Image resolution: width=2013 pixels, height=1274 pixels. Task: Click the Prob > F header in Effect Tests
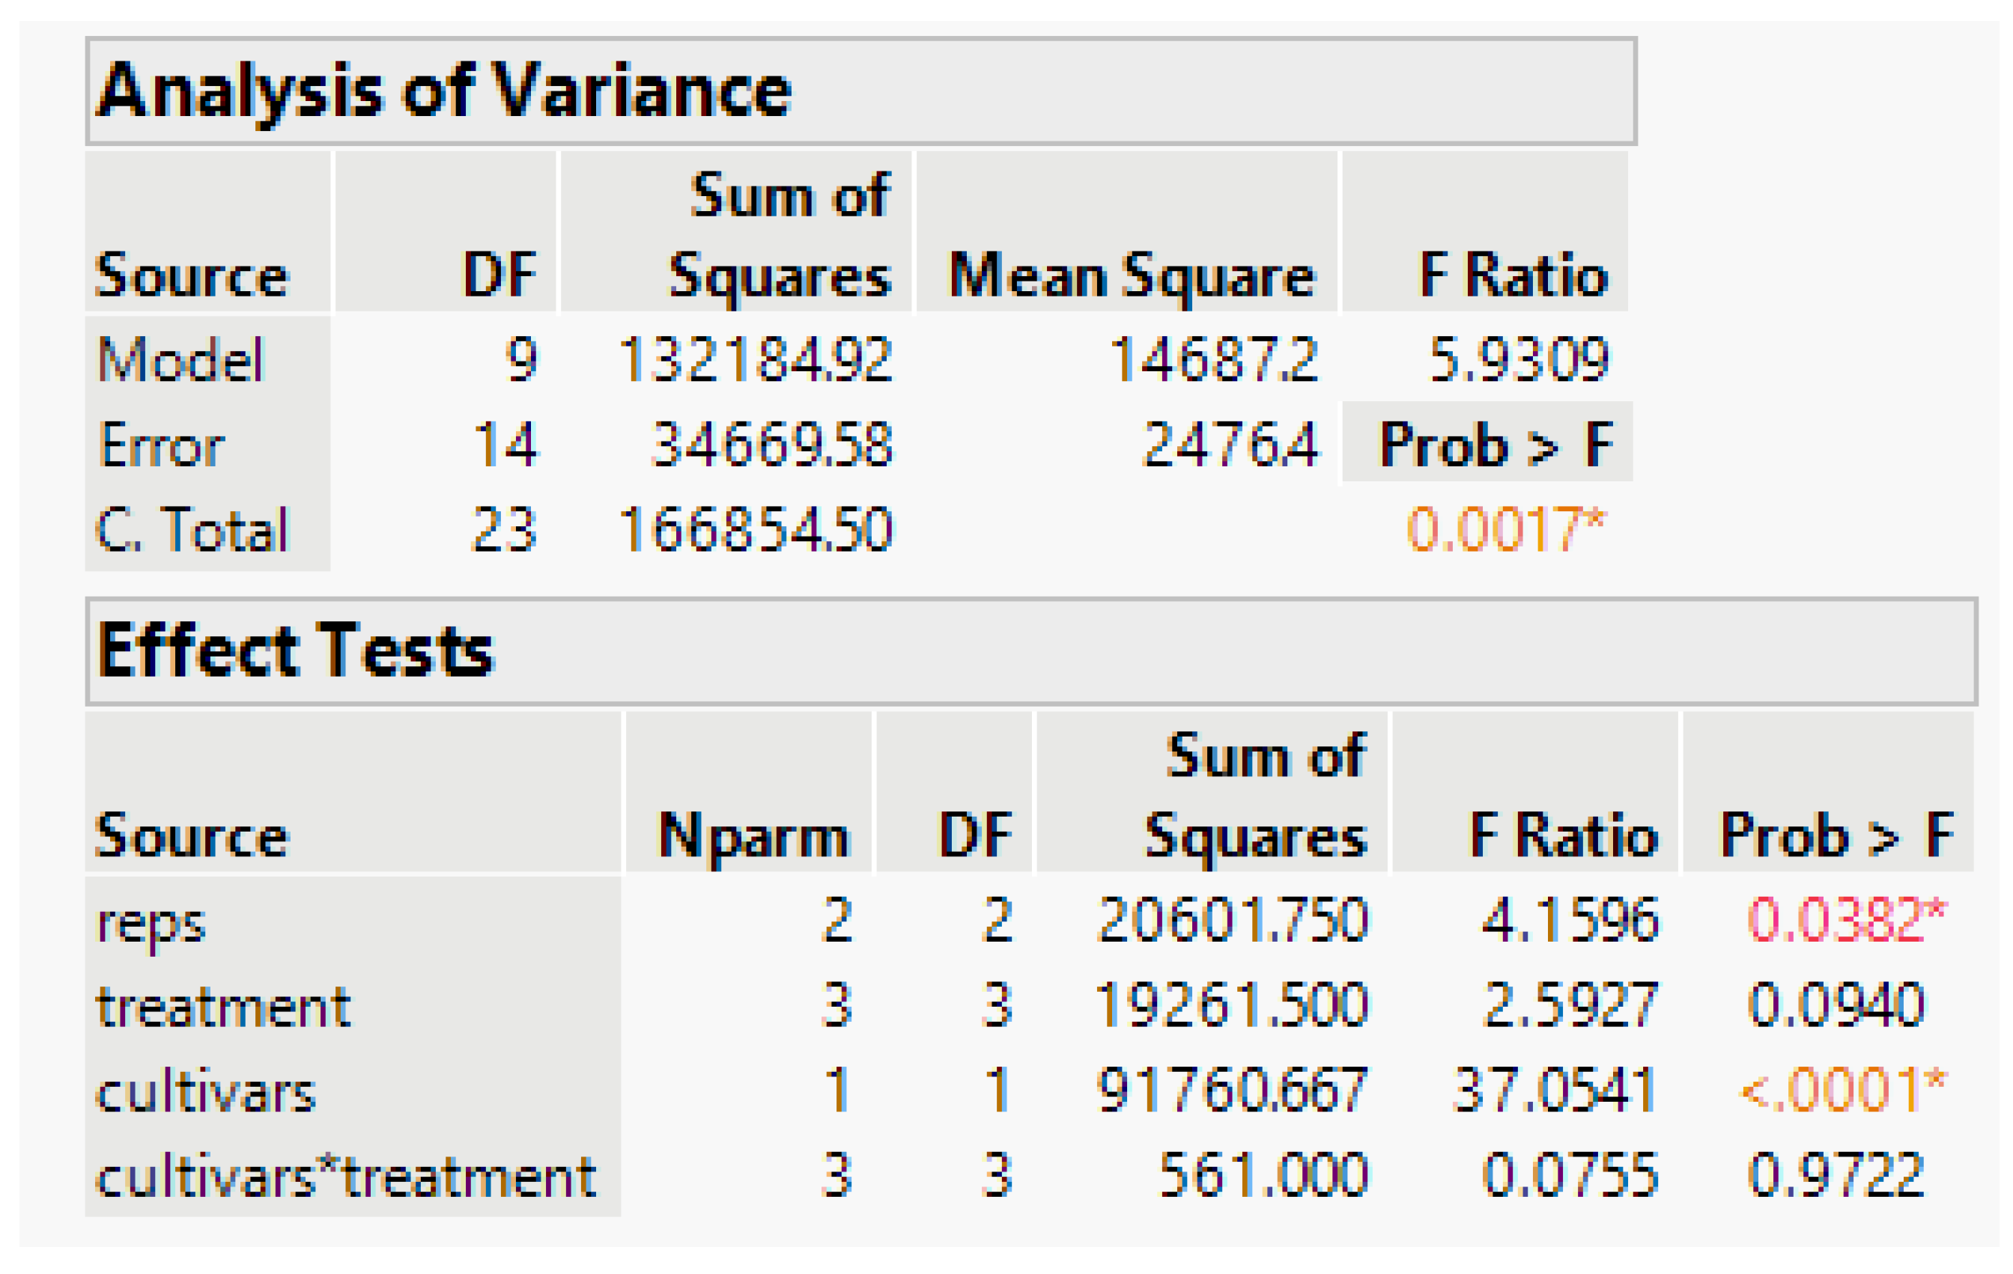(1836, 835)
